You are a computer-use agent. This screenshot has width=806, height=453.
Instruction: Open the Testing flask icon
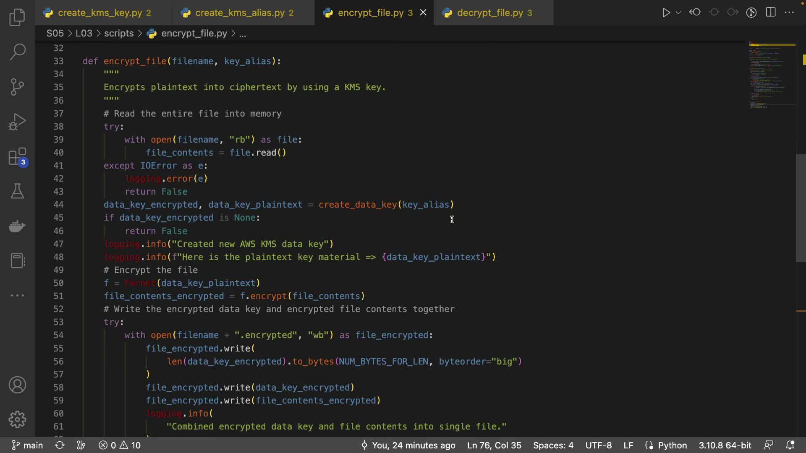pos(17,191)
